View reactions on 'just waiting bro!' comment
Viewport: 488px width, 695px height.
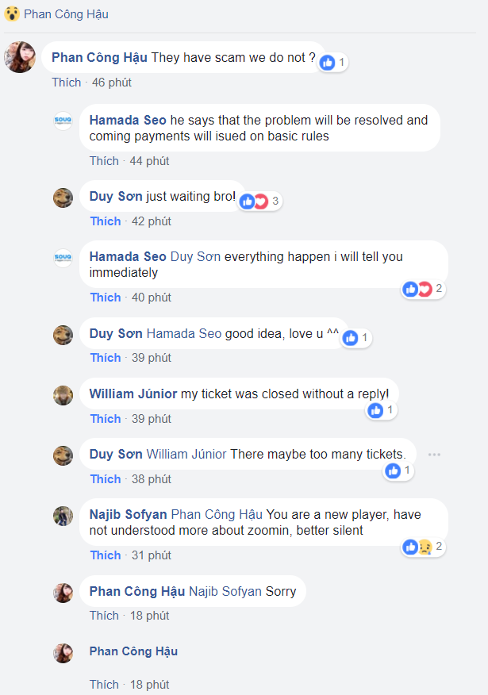[x=259, y=201]
